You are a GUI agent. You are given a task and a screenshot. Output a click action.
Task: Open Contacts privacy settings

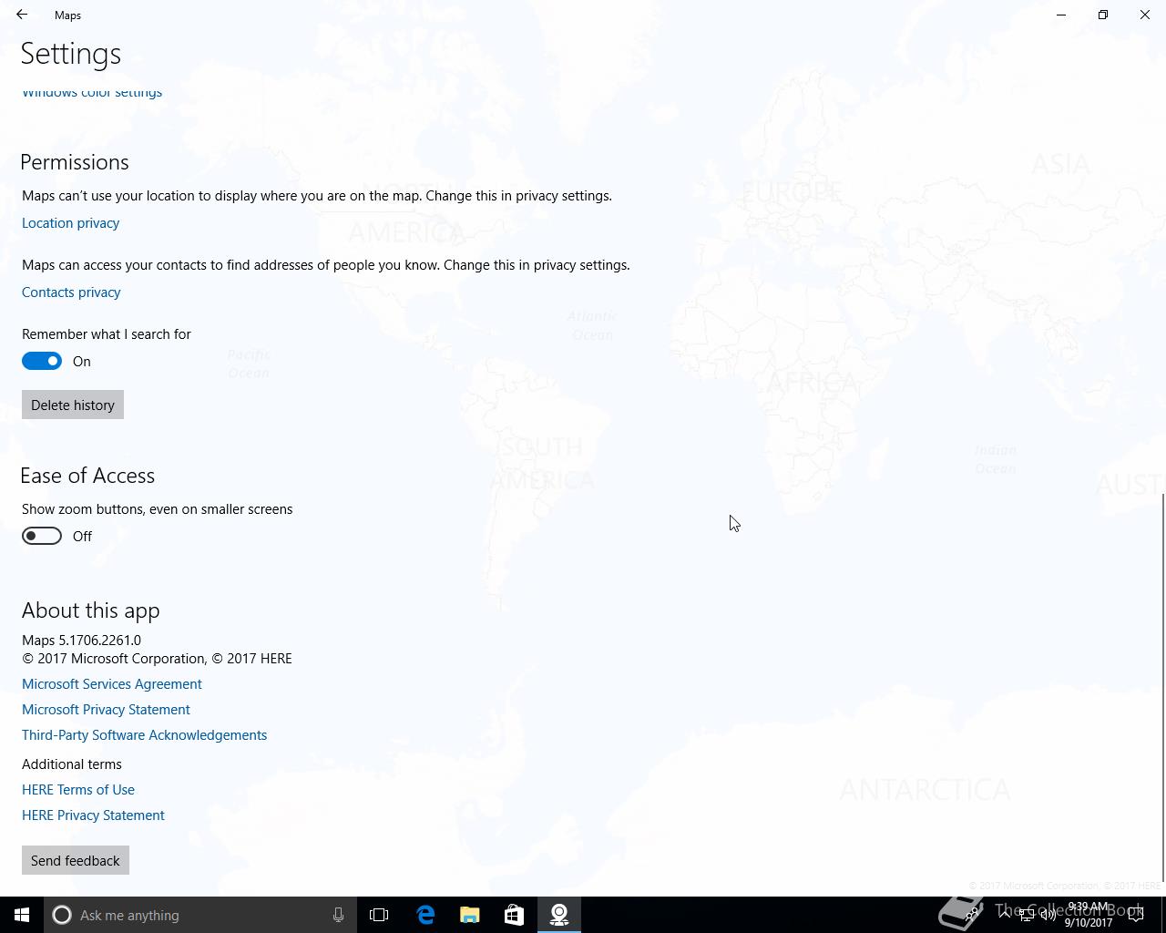point(71,292)
